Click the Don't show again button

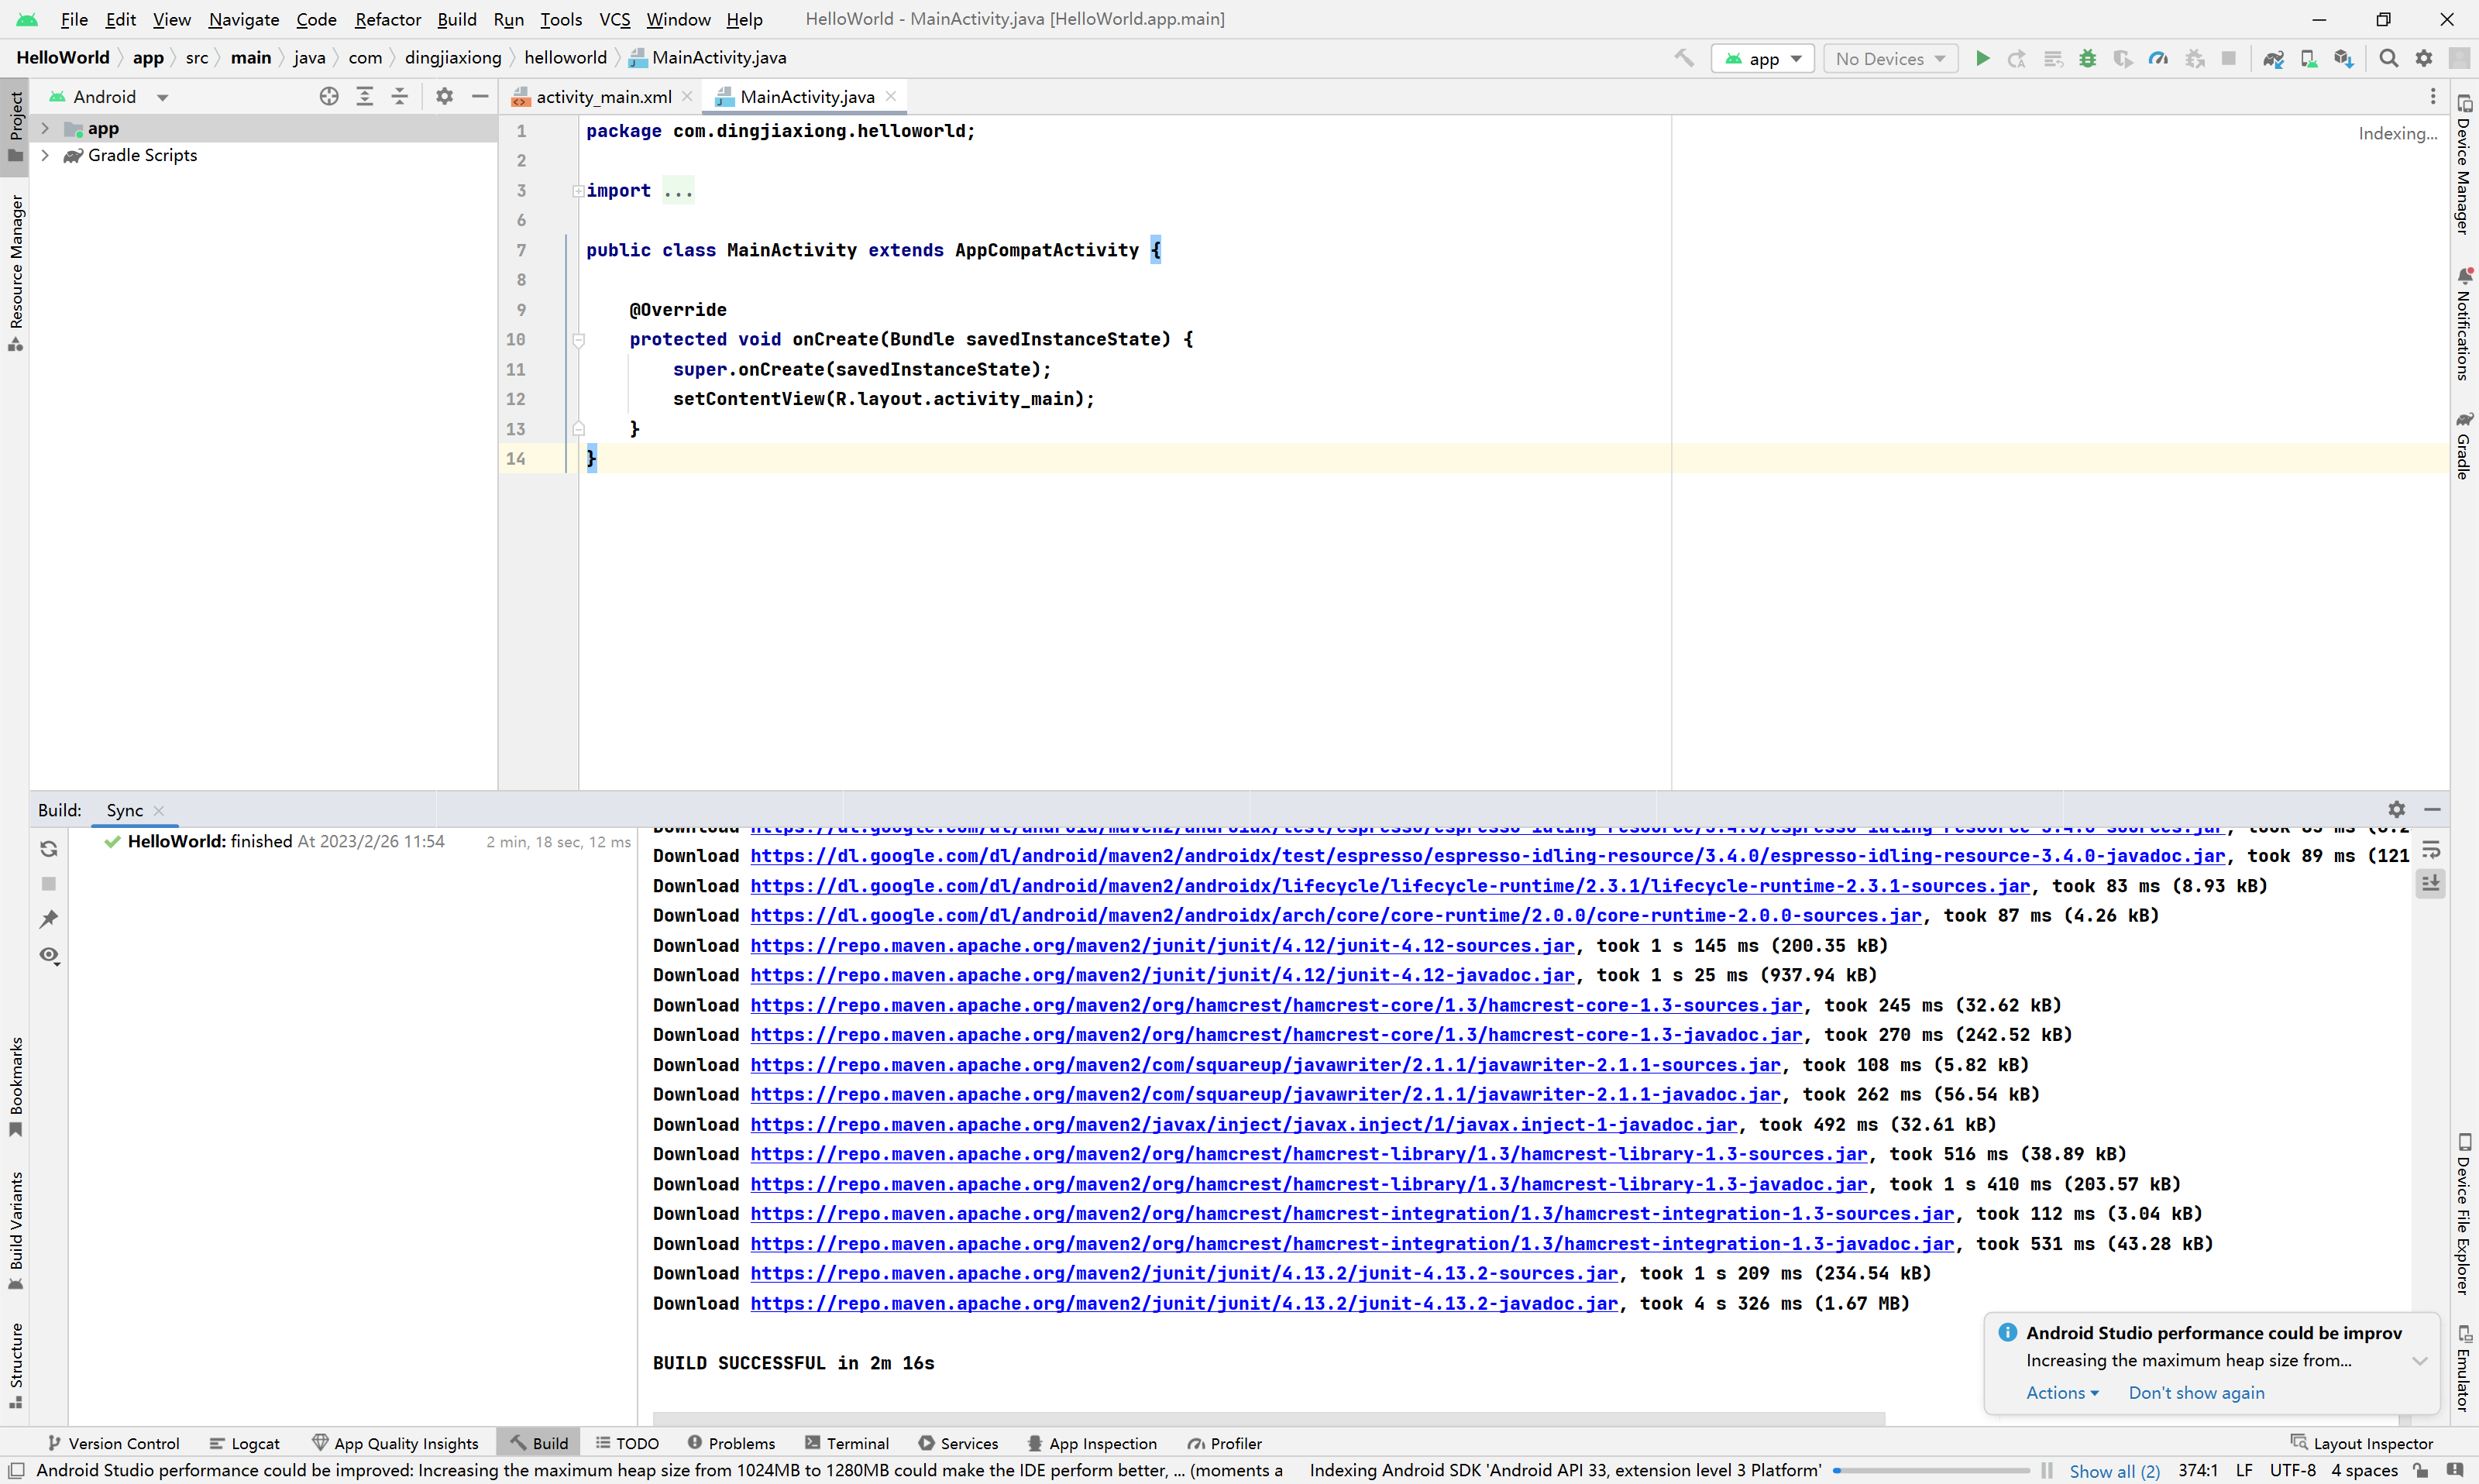click(2196, 1394)
